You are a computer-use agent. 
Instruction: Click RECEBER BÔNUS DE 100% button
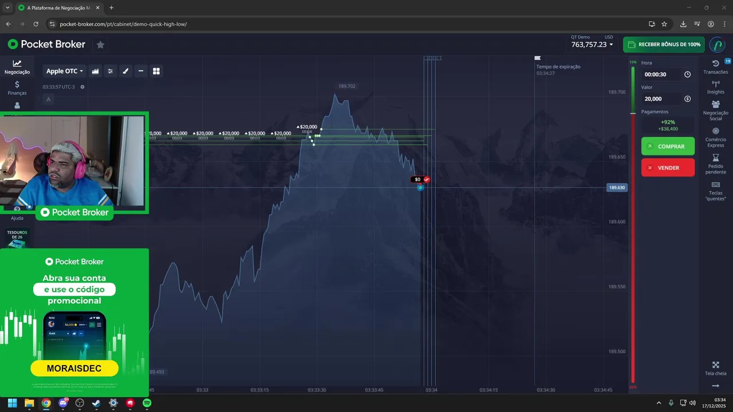tap(664, 45)
